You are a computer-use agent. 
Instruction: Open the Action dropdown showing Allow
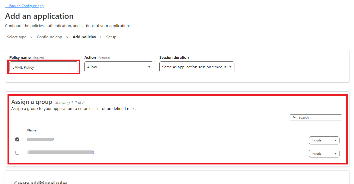point(119,67)
